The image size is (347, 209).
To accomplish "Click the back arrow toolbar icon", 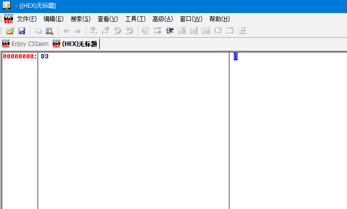I will (67, 31).
